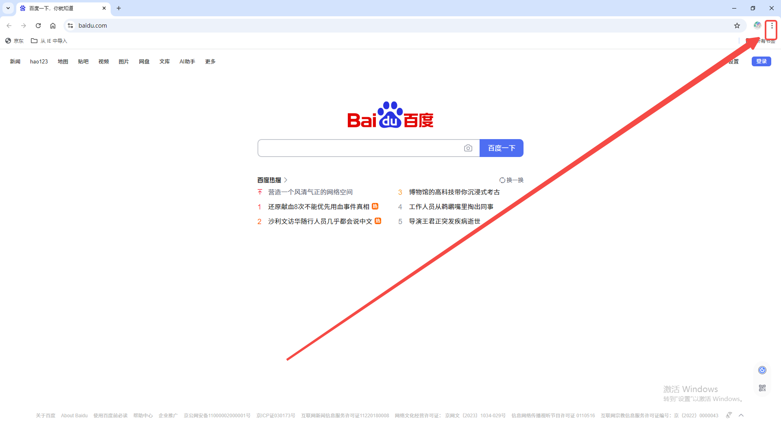
Task: Bookmark this page with star icon
Action: coord(737,26)
